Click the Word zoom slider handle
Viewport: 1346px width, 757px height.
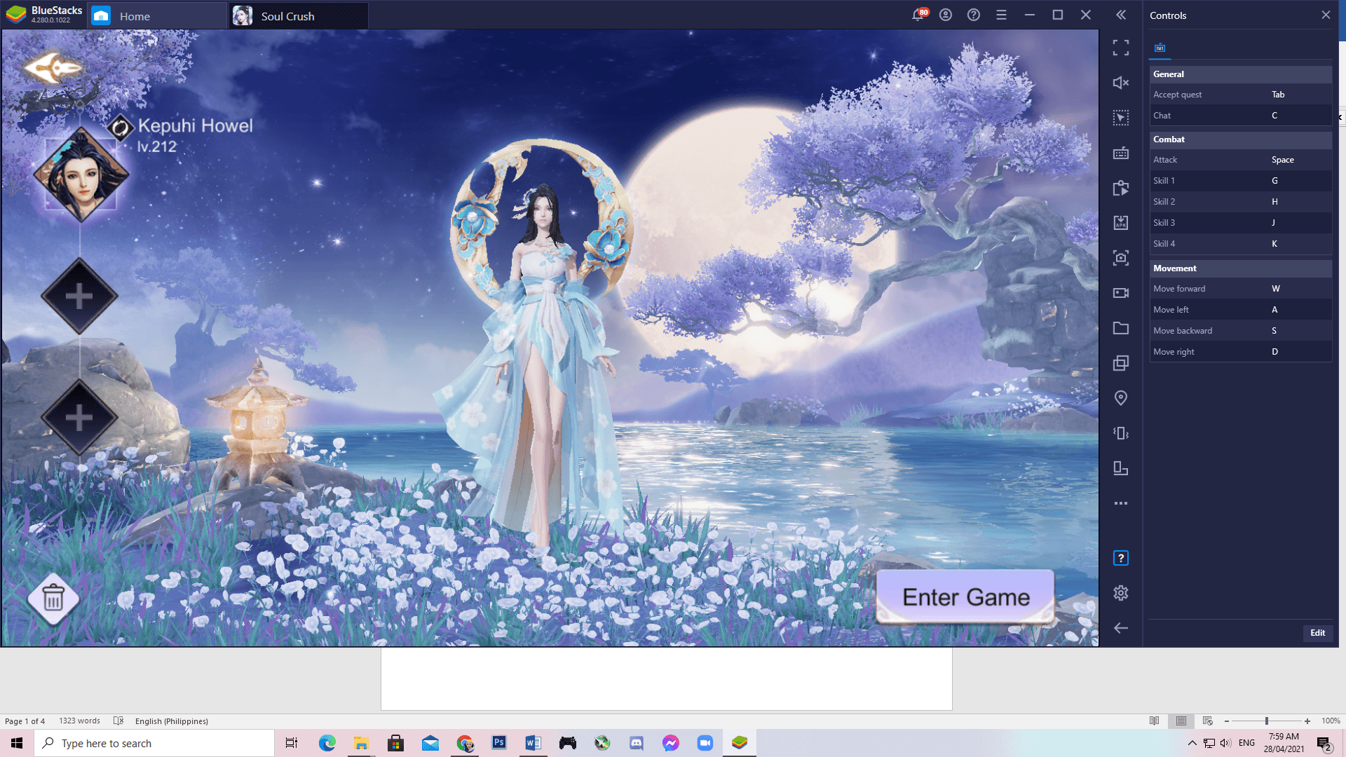coord(1267,721)
